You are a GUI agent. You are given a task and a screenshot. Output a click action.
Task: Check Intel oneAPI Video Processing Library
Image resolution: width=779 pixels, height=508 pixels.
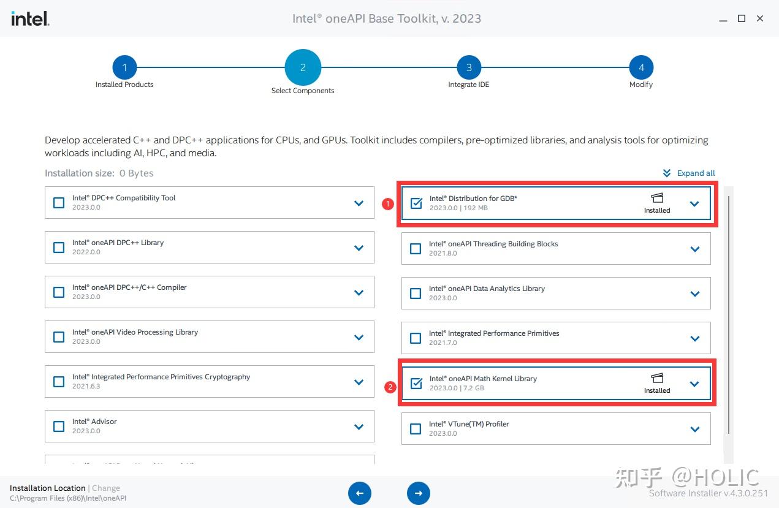59,337
